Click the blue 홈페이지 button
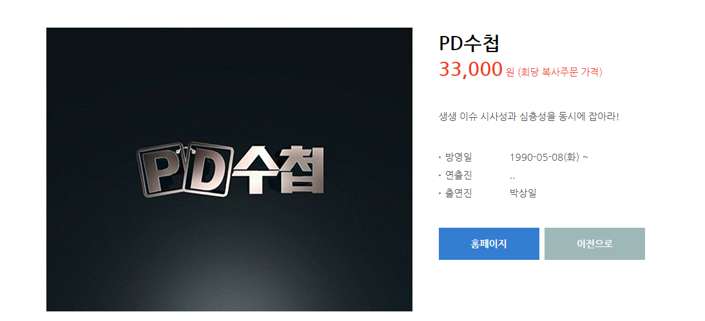705x321 pixels. tap(488, 244)
